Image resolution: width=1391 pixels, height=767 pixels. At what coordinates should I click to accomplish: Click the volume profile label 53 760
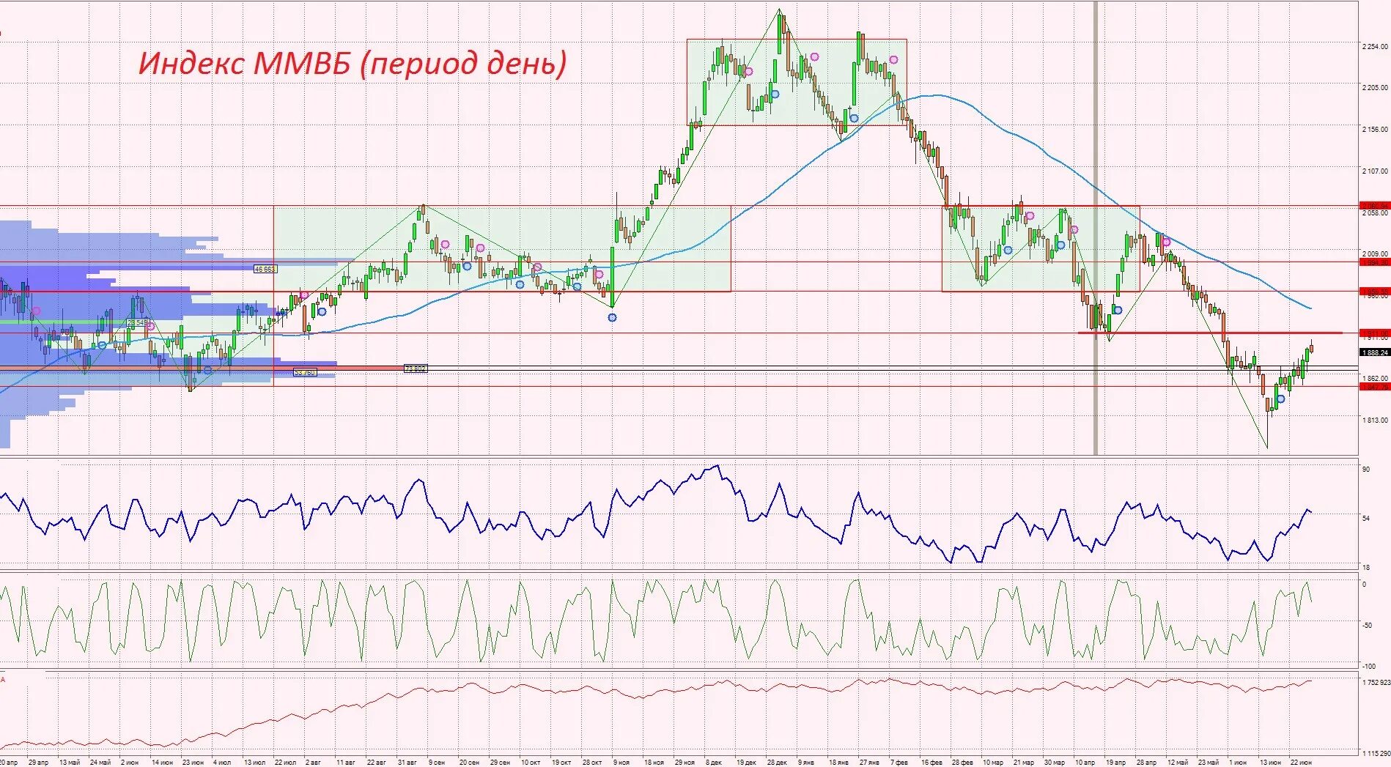(305, 372)
